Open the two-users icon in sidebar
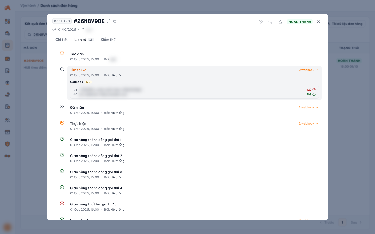The width and height of the screenshot is (375, 234). coord(7,120)
